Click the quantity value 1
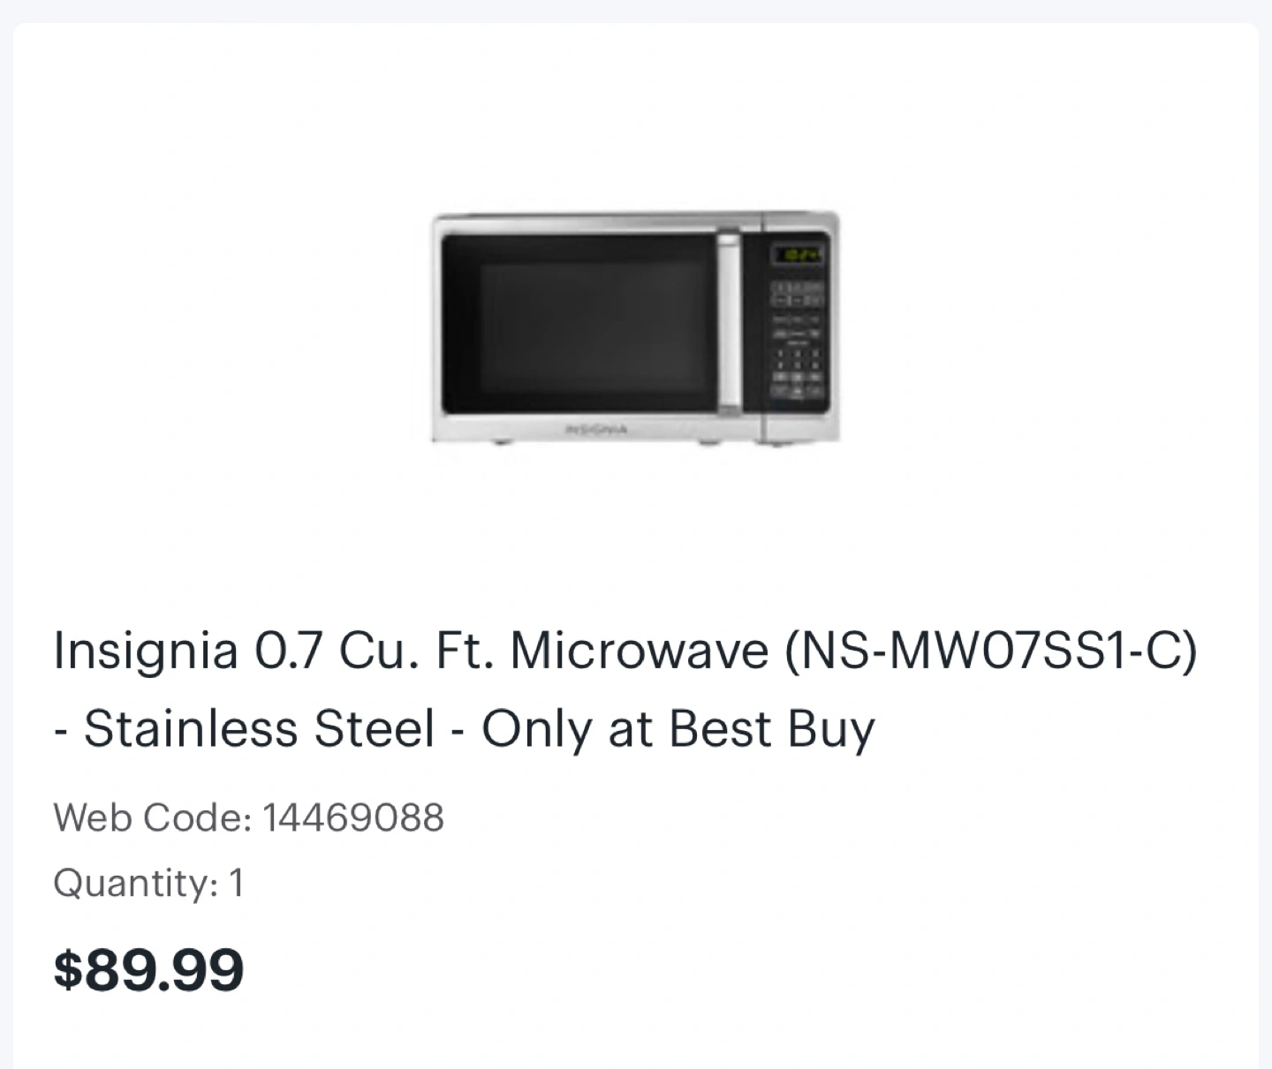This screenshot has width=1272, height=1069. 236,883
